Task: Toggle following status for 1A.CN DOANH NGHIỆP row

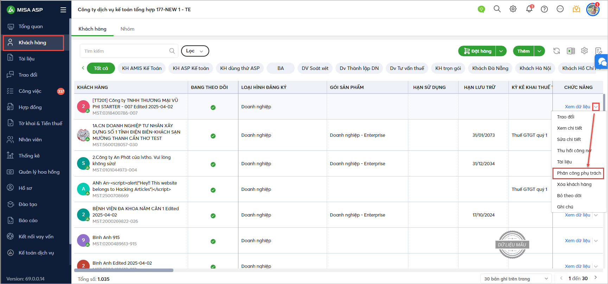Action: pos(213,136)
